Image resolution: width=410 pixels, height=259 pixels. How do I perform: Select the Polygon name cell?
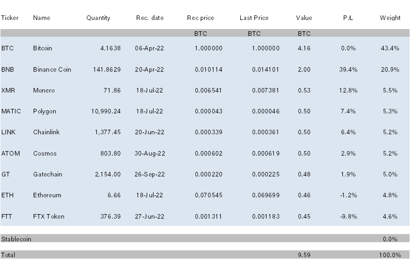pyautogui.click(x=44, y=111)
